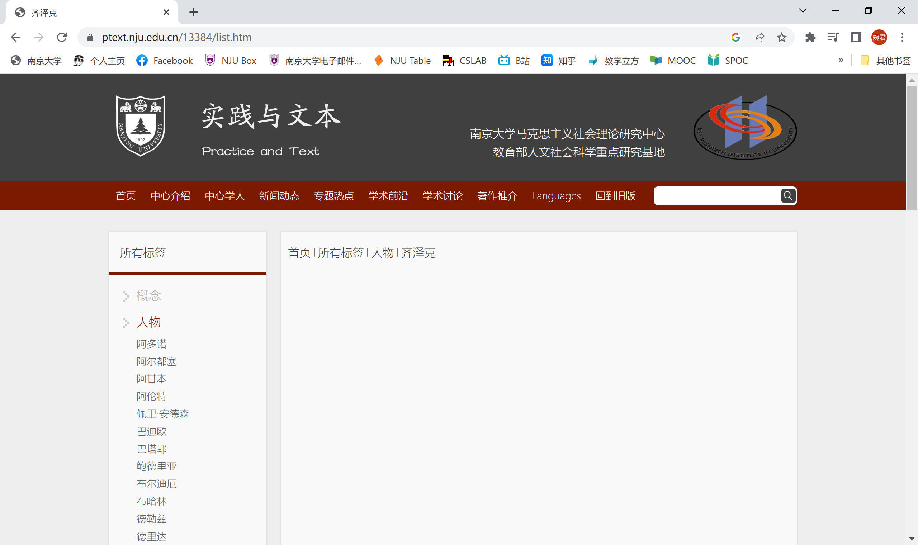
Task: Toggle the media controls panel
Action: coord(833,37)
